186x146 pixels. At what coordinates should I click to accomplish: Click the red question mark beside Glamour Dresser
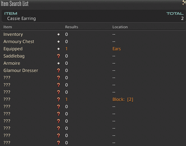59,71
